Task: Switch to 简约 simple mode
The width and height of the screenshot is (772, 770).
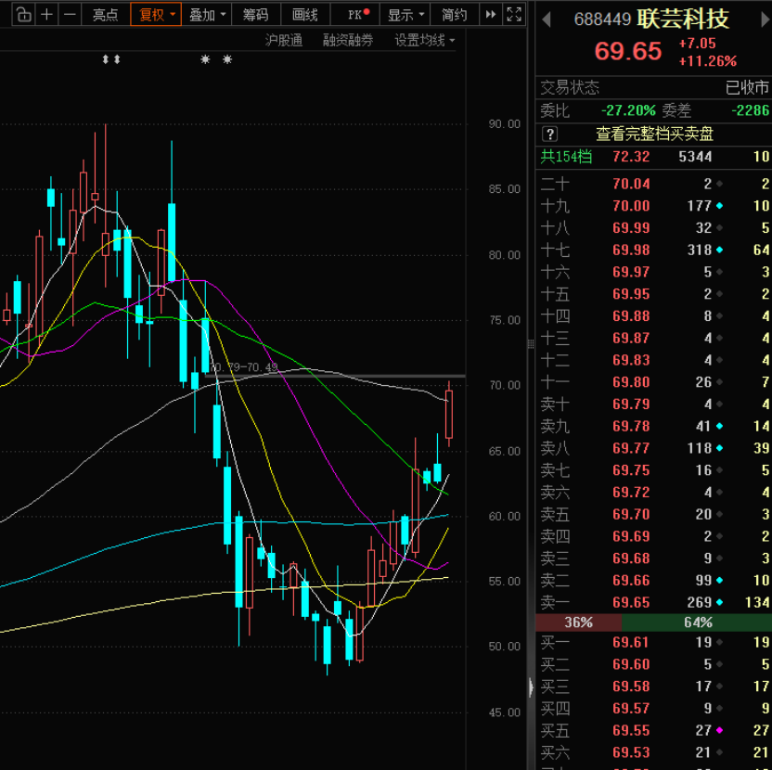Action: pos(454,15)
